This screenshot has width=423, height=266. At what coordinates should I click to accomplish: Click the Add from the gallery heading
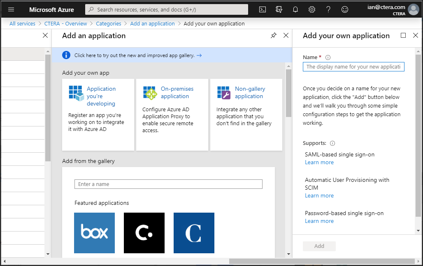pyautogui.click(x=88, y=161)
